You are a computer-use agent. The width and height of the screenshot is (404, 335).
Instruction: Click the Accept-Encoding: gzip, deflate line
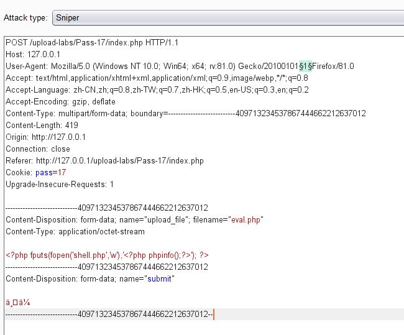(60, 102)
